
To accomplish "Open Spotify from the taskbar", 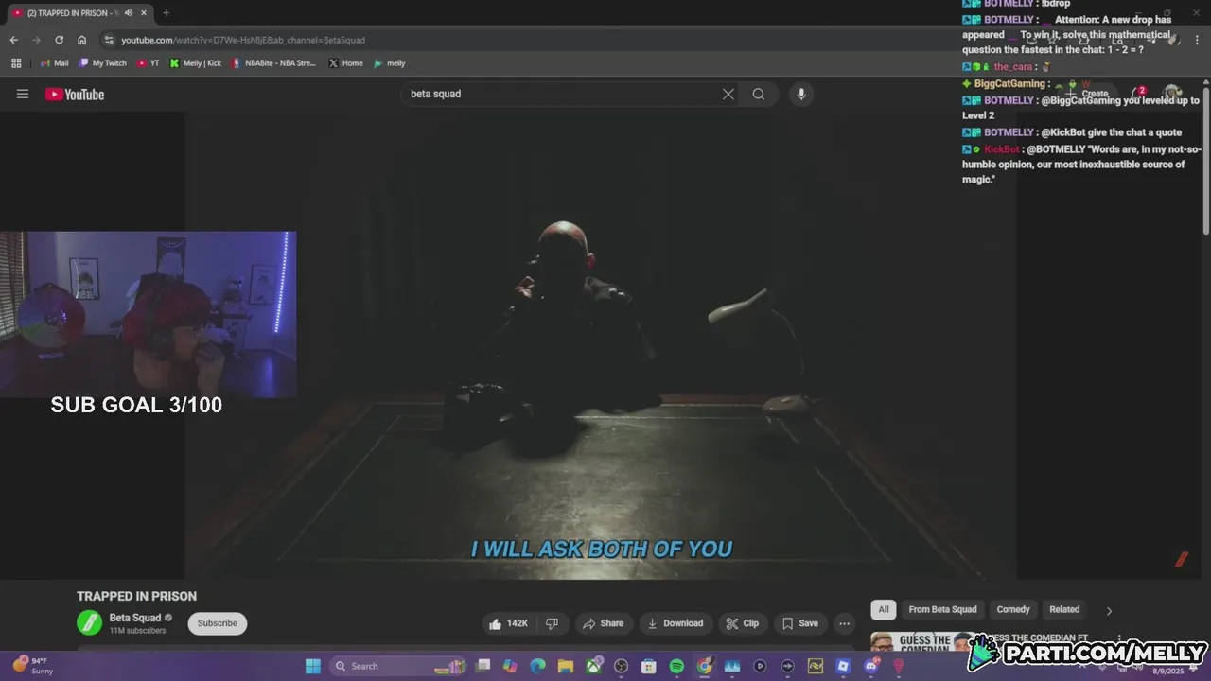I will click(x=676, y=666).
